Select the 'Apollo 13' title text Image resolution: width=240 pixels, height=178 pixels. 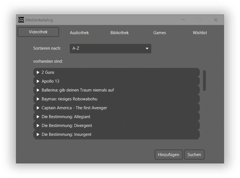coord(50,81)
